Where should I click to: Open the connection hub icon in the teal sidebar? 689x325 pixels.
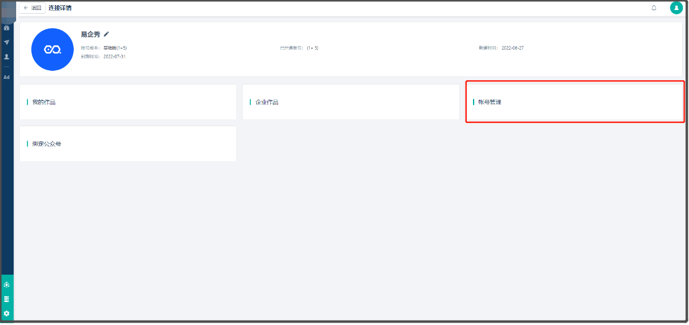[x=7, y=285]
